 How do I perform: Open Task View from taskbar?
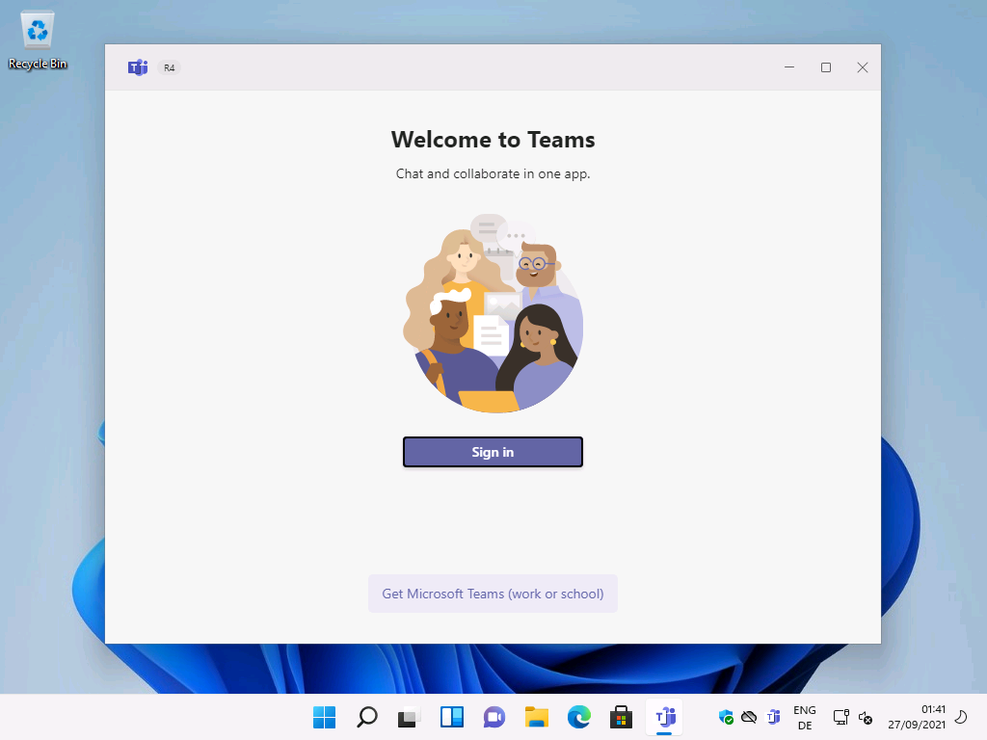409,717
